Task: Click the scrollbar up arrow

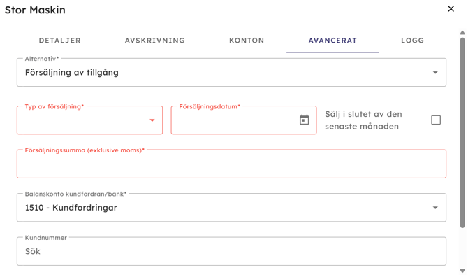Action: click(462, 33)
